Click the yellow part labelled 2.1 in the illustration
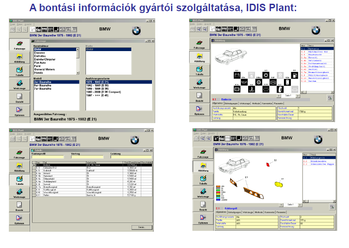 (279, 184)
